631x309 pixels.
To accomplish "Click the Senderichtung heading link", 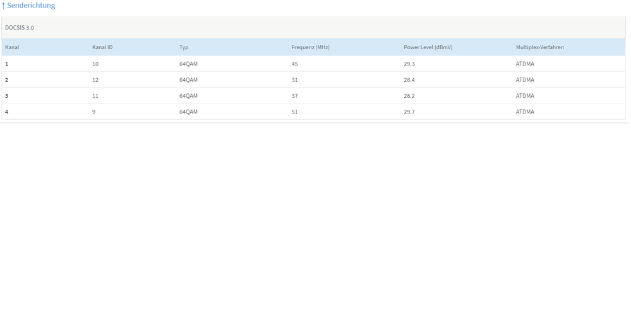I will point(28,6).
